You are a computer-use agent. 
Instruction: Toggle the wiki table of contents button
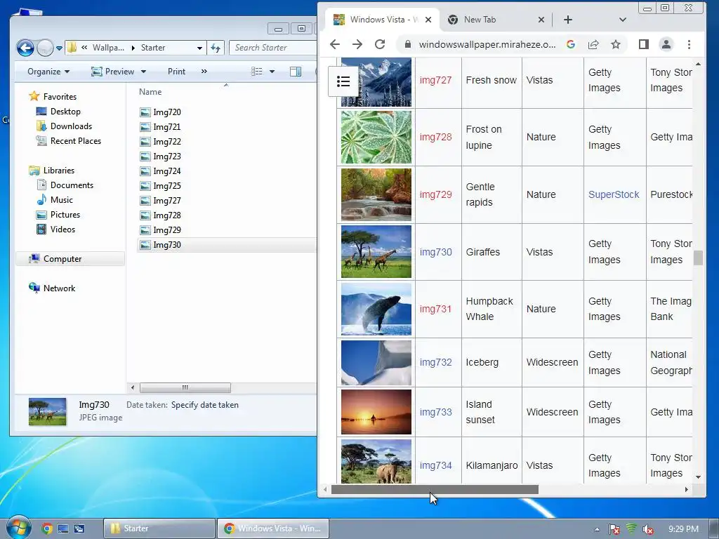click(x=343, y=81)
